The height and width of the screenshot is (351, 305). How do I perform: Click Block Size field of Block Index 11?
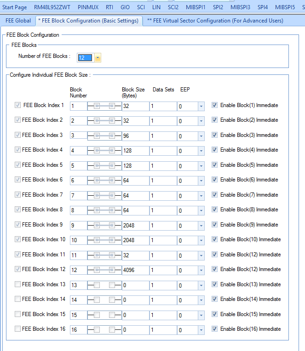135,255
